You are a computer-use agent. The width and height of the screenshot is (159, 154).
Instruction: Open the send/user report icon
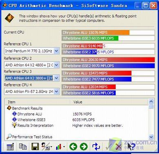pyautogui.click(x=46, y=147)
